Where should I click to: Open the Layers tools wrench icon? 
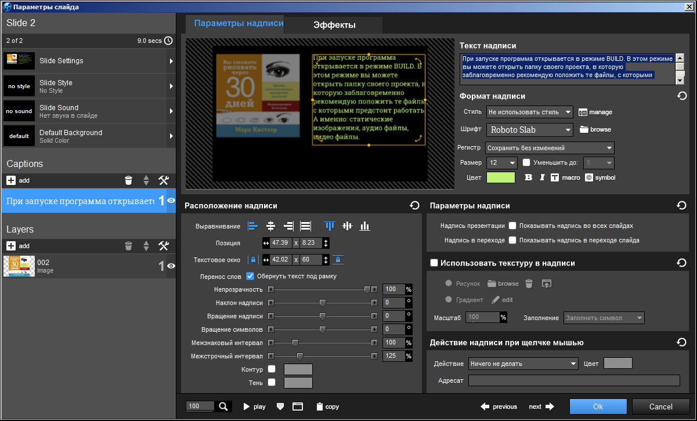coord(164,246)
